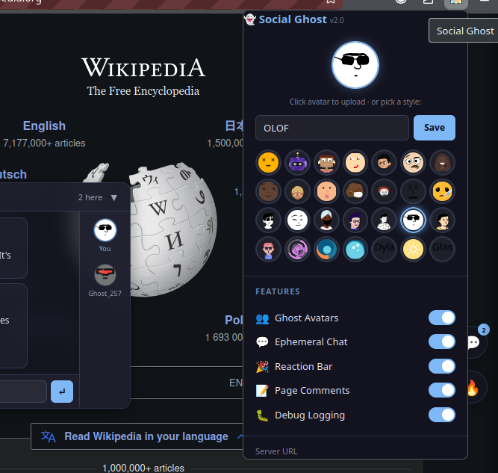The height and width of the screenshot is (473, 498).
Task: Choose the yellow sun avatar style
Action: [413, 250]
